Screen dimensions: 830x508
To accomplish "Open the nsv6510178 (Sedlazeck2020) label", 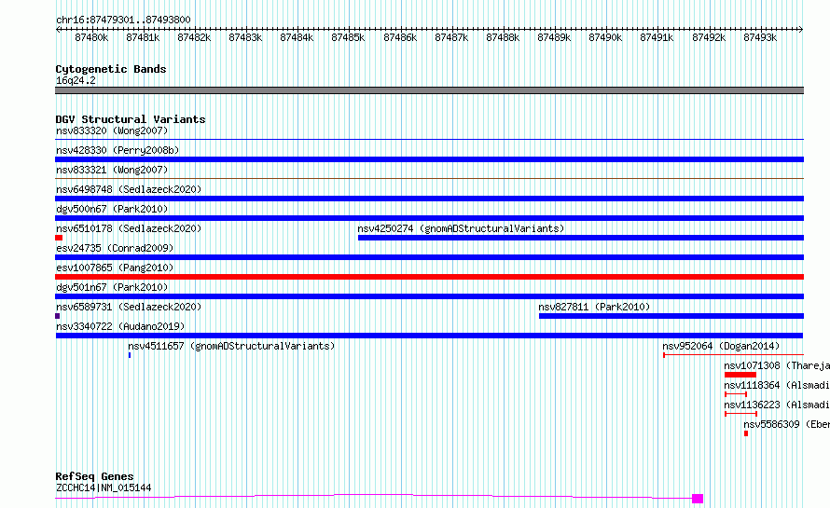I will [129, 228].
